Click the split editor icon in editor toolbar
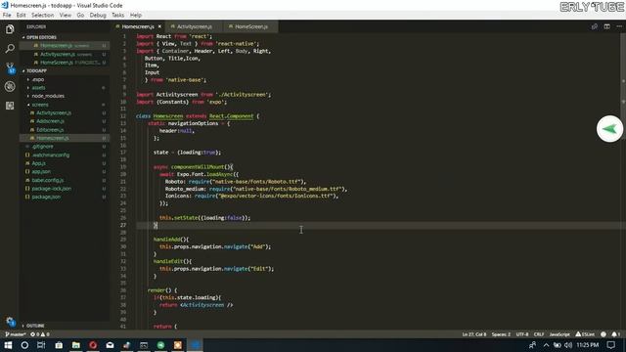Image resolution: width=626 pixels, height=352 pixels. [606, 26]
